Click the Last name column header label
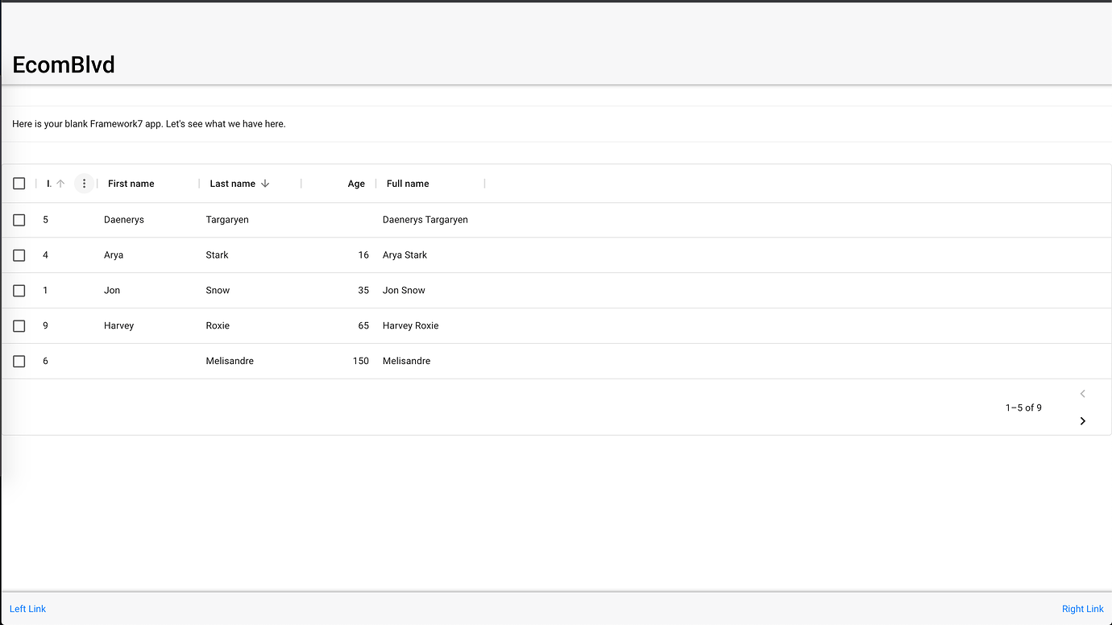 (x=232, y=184)
